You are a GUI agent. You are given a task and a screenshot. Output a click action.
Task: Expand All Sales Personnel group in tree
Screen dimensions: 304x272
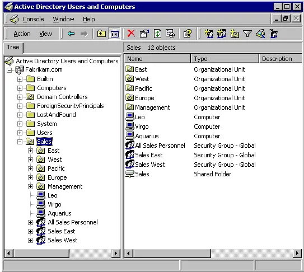coord(30,222)
